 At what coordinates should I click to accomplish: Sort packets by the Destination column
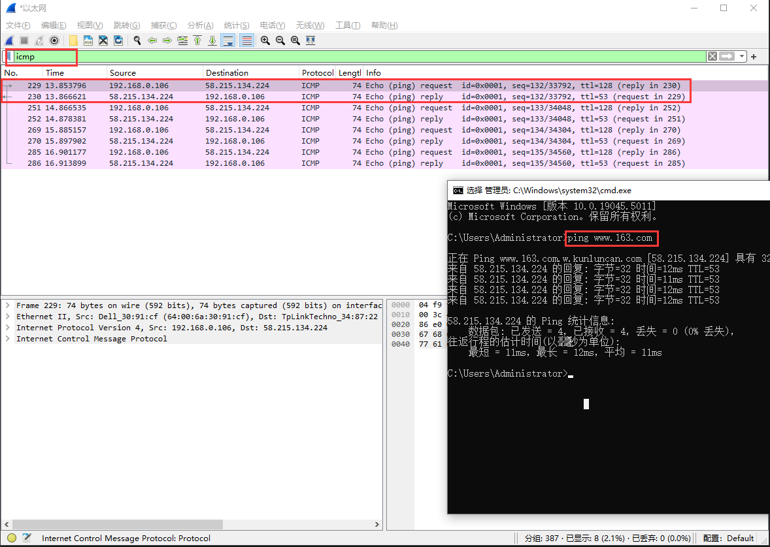[251, 72]
